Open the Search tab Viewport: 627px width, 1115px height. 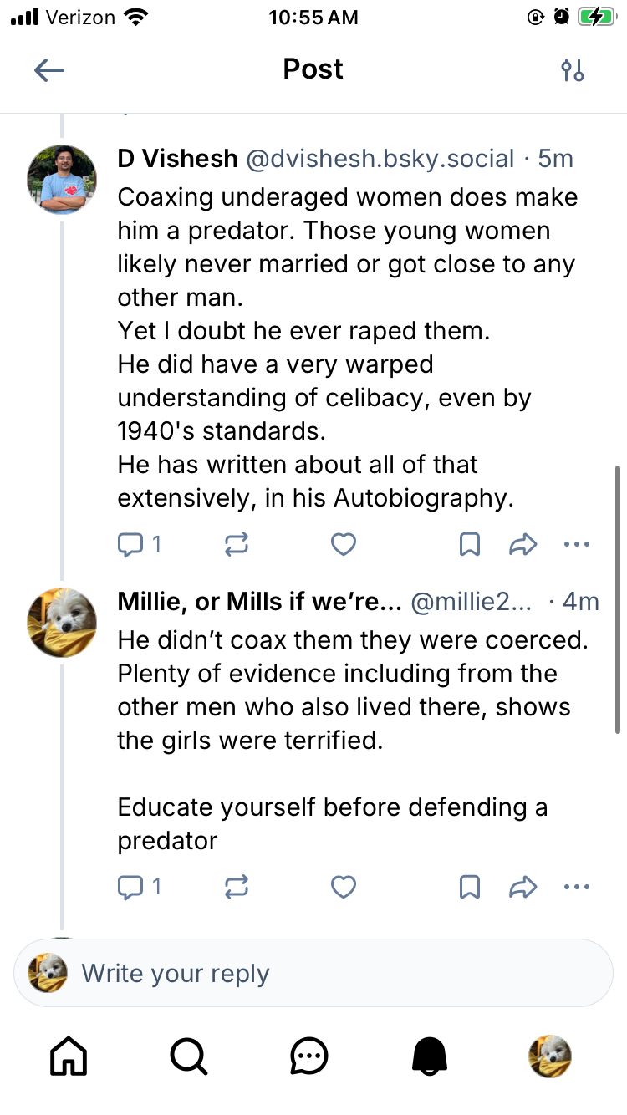click(x=189, y=1056)
